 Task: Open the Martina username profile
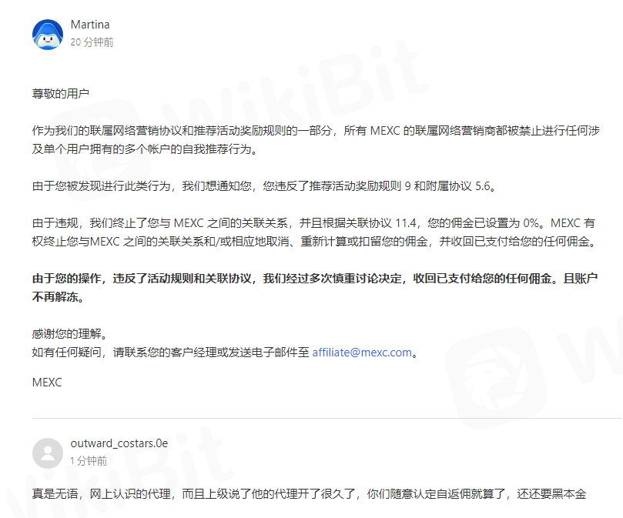pos(90,25)
